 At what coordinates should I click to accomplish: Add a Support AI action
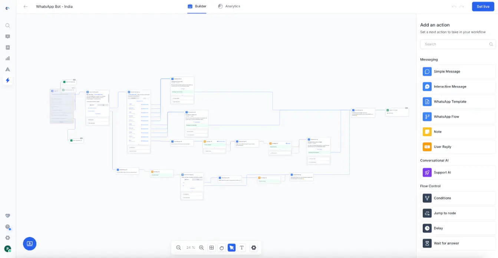[x=458, y=172]
